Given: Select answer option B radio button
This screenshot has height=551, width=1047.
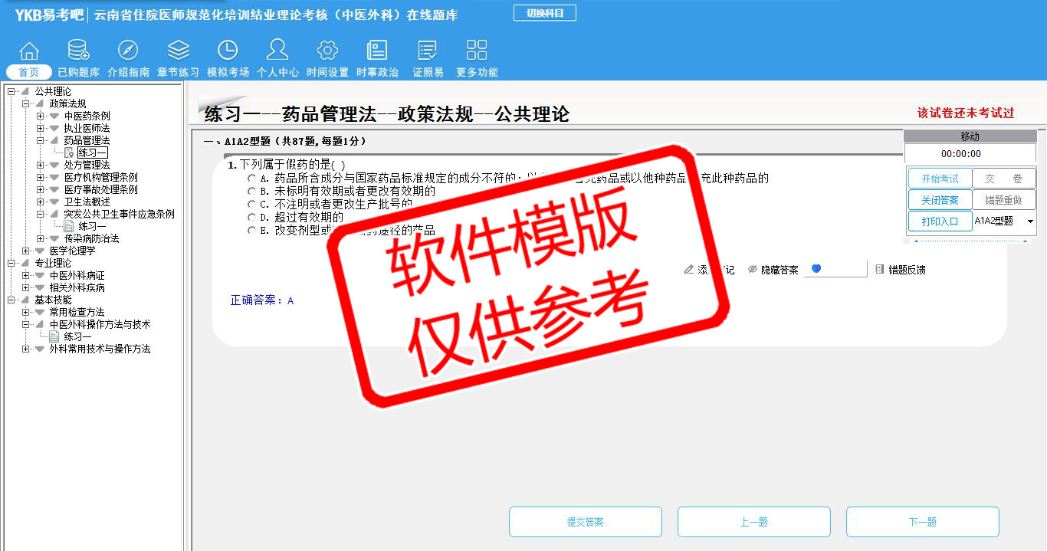Looking at the screenshot, I should [x=252, y=191].
